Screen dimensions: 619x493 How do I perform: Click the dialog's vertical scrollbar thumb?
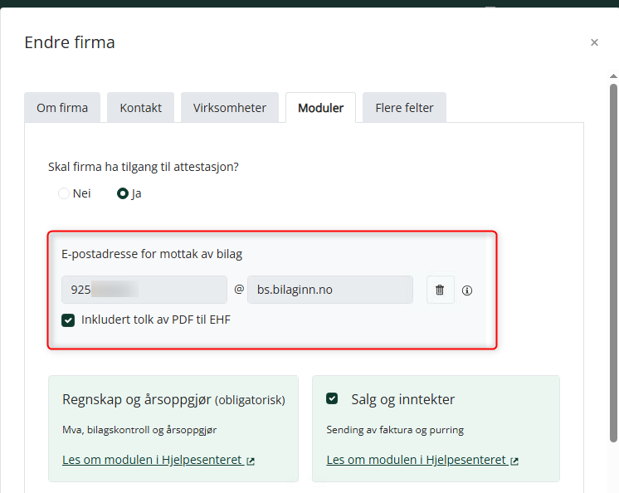[x=613, y=263]
